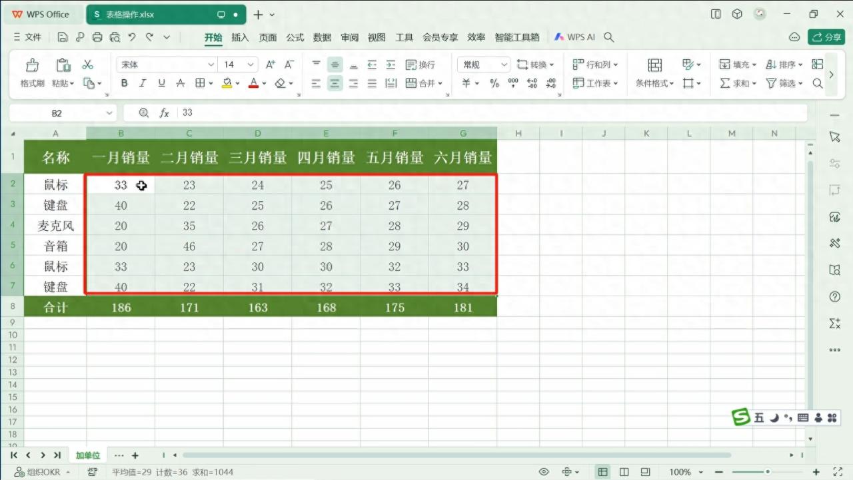
Task: Click the zoom magnifier icon in formula bar
Action: pos(143,113)
